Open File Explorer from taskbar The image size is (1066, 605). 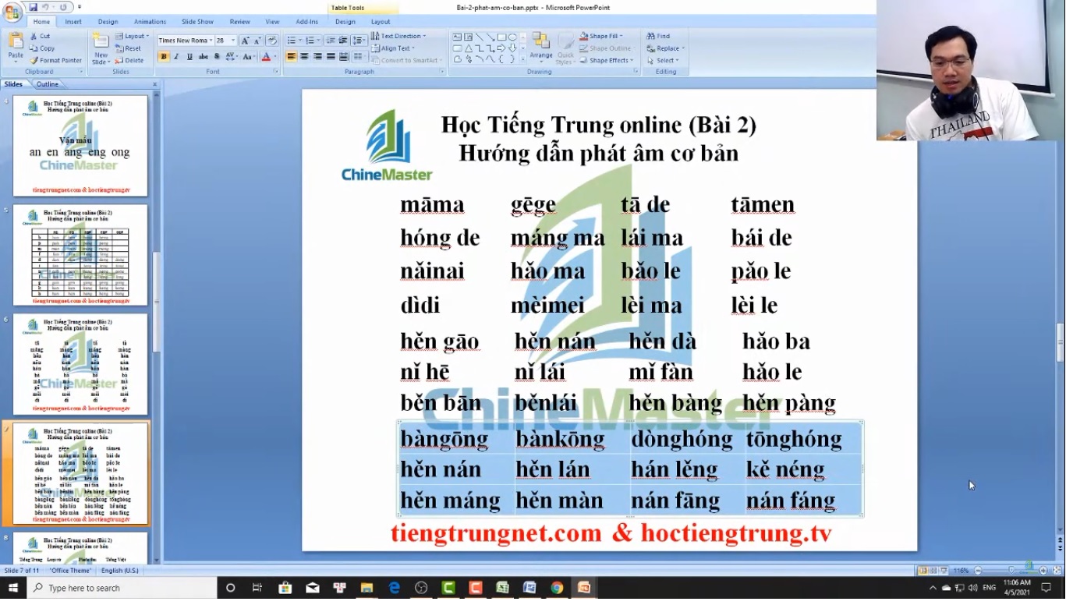367,588
